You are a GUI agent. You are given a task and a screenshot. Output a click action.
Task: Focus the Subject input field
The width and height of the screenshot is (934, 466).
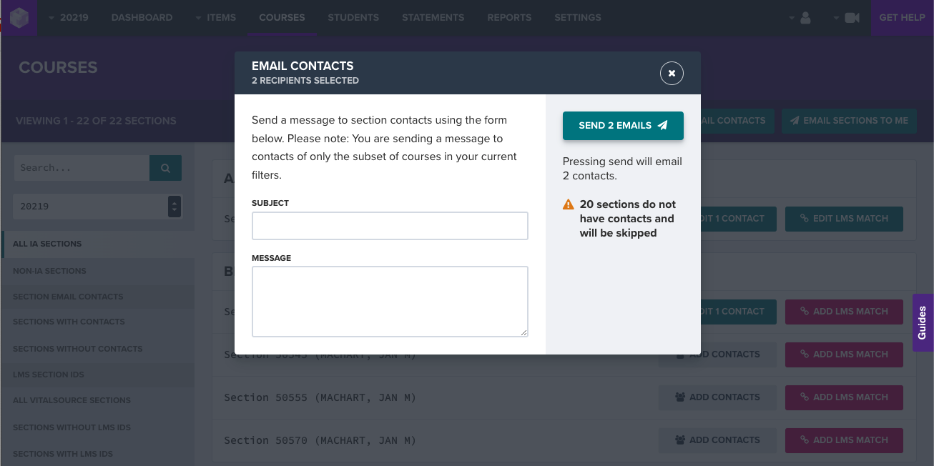pos(390,226)
